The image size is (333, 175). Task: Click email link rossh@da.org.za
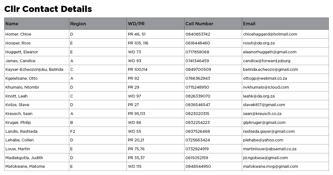click(x=259, y=43)
